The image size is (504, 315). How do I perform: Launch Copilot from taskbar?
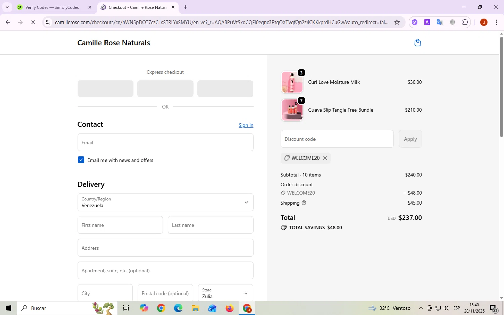click(144, 308)
